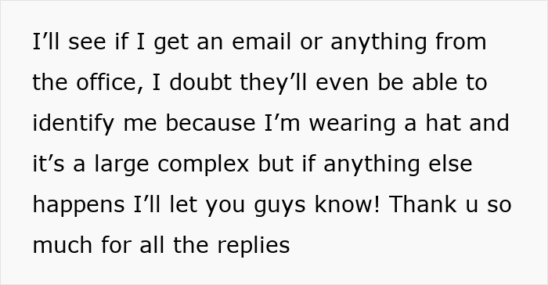Click on the word "able"
This screenshot has height=285, width=548.
tap(434, 82)
